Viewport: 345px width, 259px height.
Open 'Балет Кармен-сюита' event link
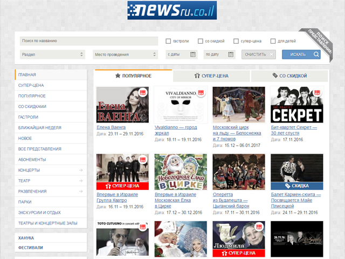pyautogui.click(x=296, y=200)
